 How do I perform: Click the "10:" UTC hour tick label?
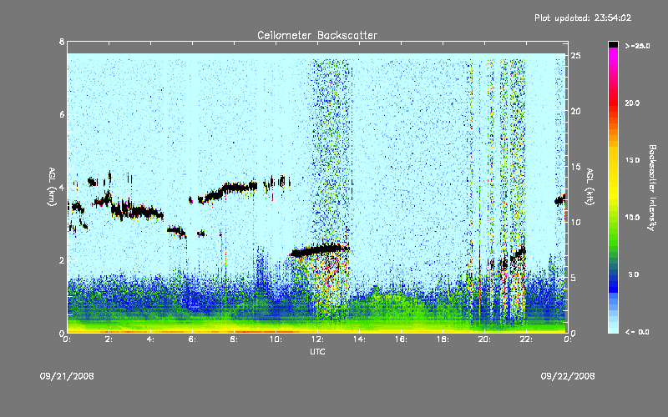click(276, 339)
